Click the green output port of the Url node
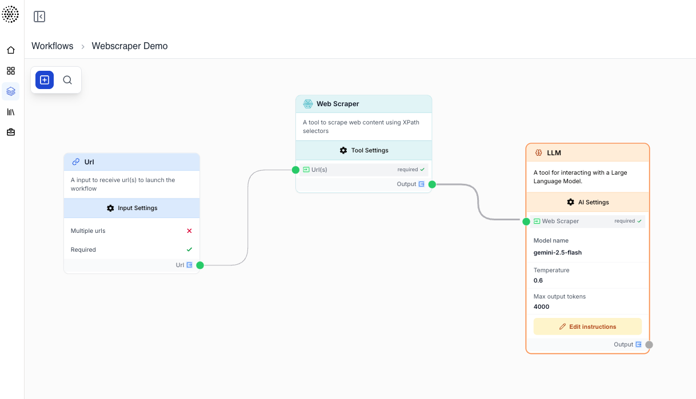Screen dimensions: 696x399 tap(199, 265)
